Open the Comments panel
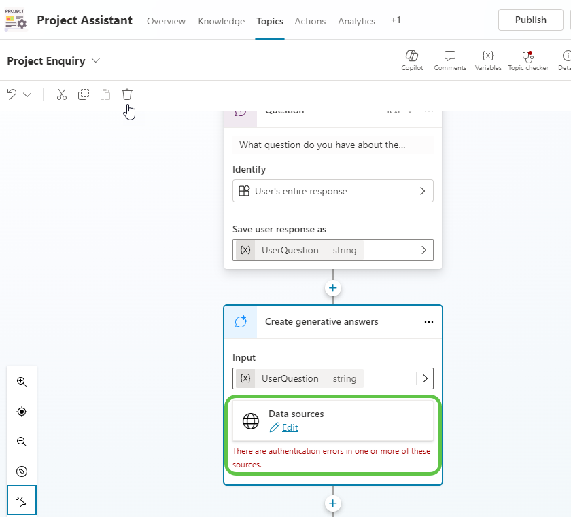The width and height of the screenshot is (571, 517). coord(450,60)
